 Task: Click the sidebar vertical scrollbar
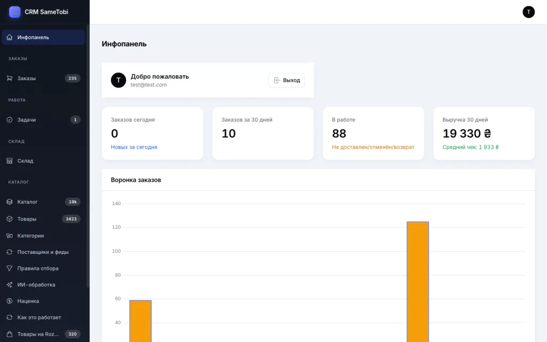[x=88, y=156]
